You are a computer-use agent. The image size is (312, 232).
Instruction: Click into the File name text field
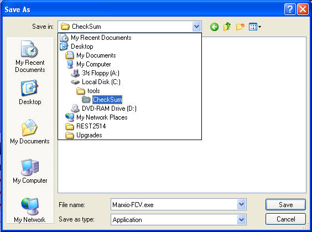point(174,204)
